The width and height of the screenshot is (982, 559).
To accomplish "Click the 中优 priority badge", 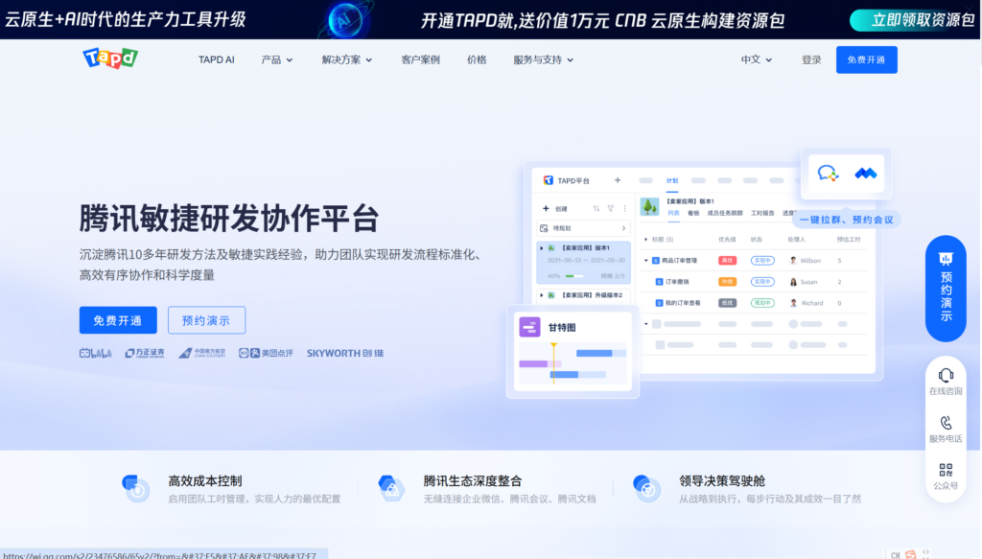I will 727,282.
